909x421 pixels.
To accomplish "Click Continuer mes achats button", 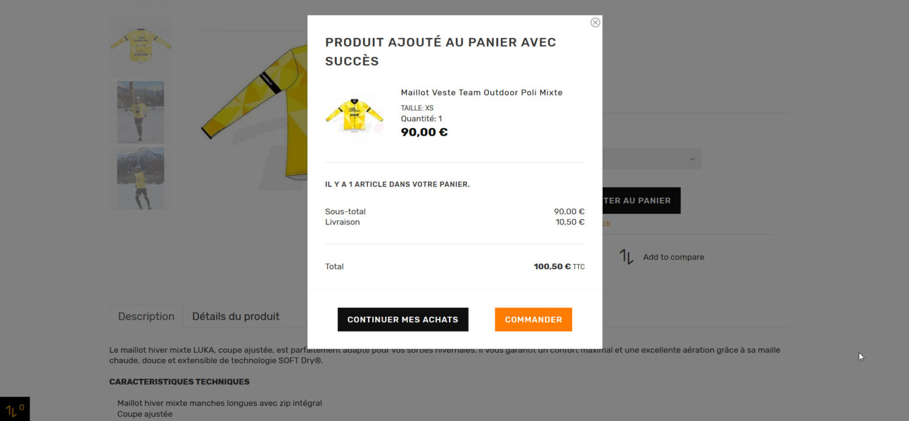I will [402, 319].
